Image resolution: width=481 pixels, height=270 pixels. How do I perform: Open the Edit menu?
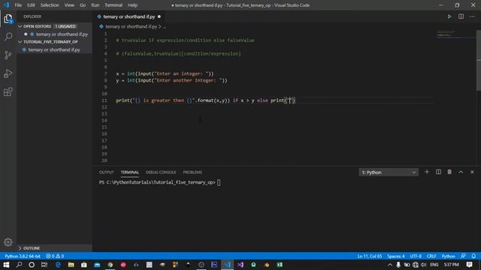[31, 5]
